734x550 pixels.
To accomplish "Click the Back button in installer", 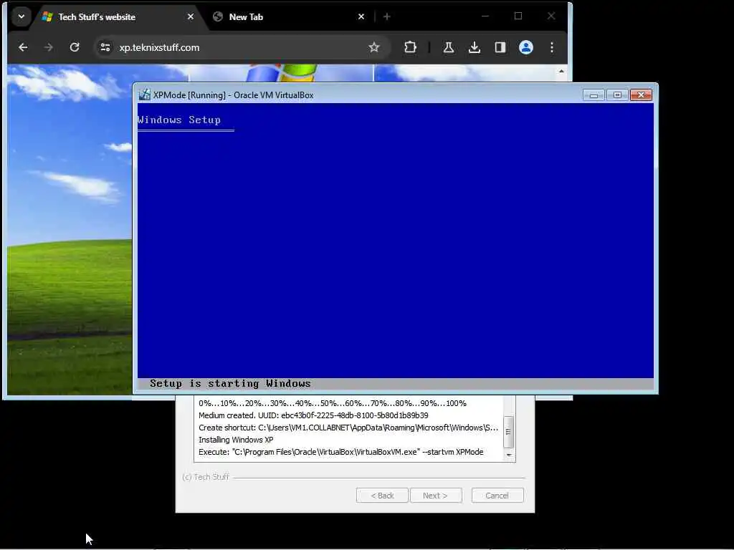I will click(x=382, y=496).
